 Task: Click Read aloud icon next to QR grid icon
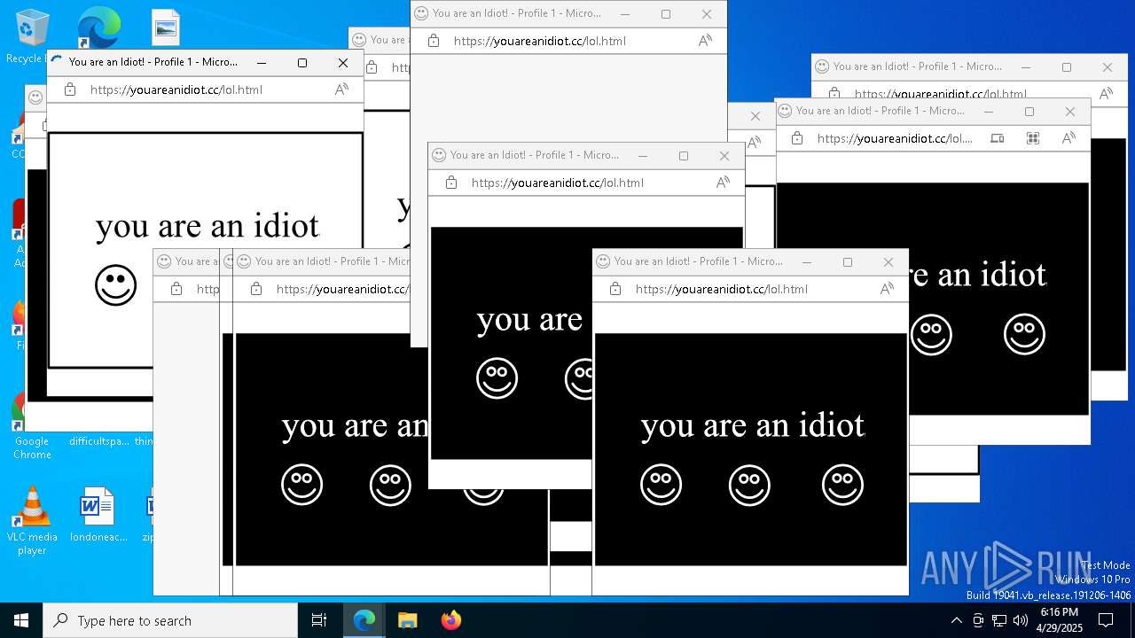point(1068,138)
